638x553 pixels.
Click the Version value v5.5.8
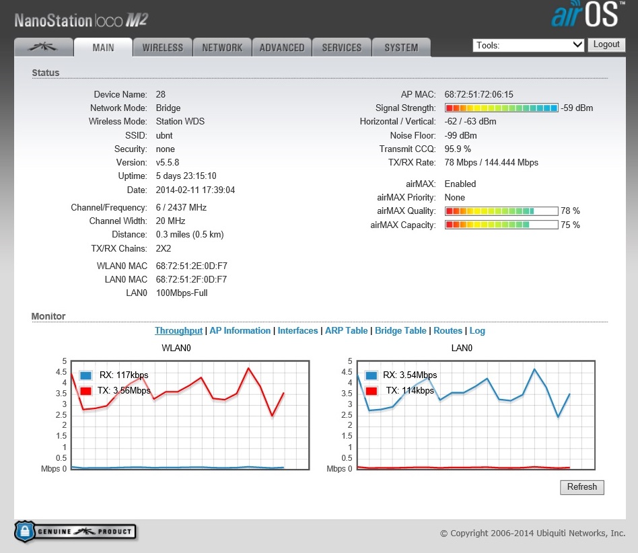[x=168, y=163]
